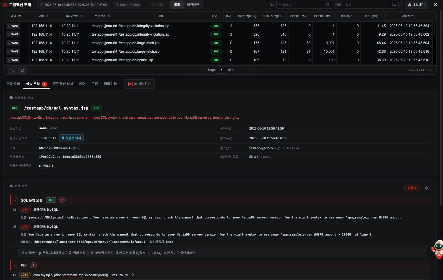This screenshot has width=443, height=280.
Task: Click the 200 status badge of the nplus1.jsp row
Action: (216, 60)
